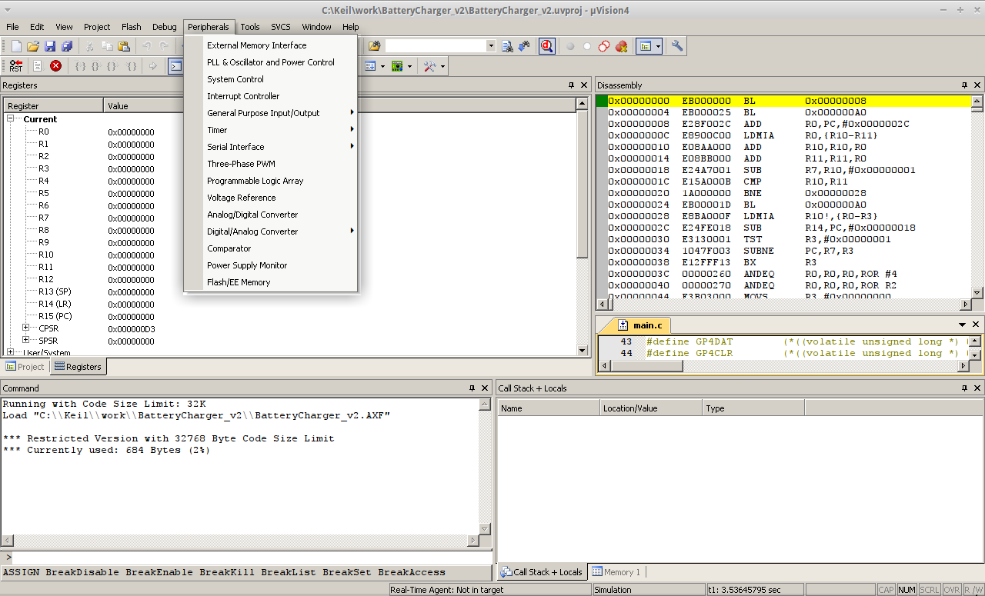This screenshot has width=985, height=596.
Task: Open the Debug menu
Action: click(165, 27)
